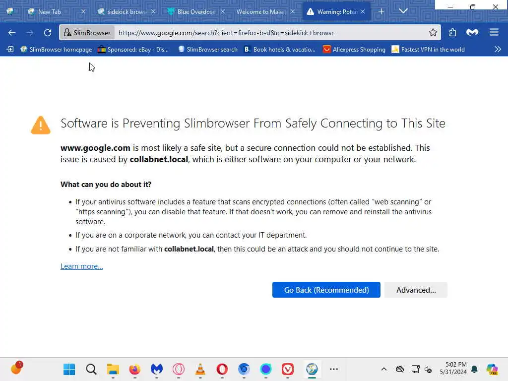
Task: Open SlimBrowser search bookmark
Action: (208, 49)
